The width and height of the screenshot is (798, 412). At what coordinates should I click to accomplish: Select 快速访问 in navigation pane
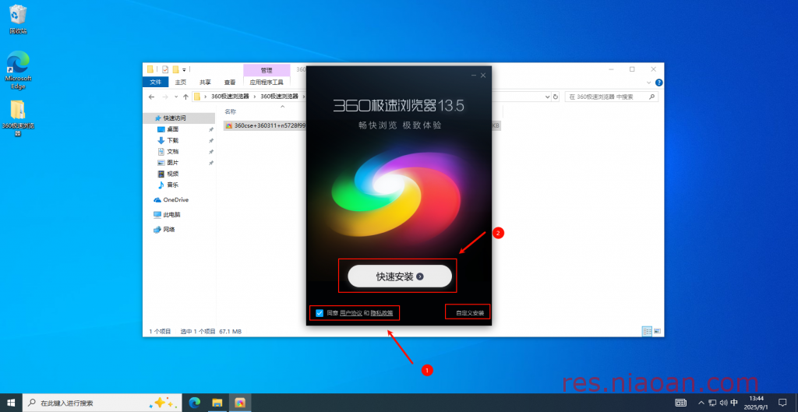tap(175, 118)
